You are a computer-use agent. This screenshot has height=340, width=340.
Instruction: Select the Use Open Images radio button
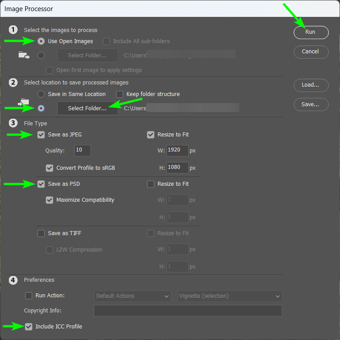(41, 41)
